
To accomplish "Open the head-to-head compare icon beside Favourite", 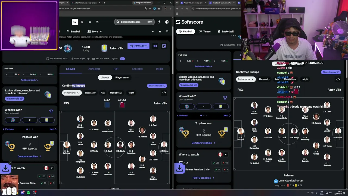I will tap(155, 46).
